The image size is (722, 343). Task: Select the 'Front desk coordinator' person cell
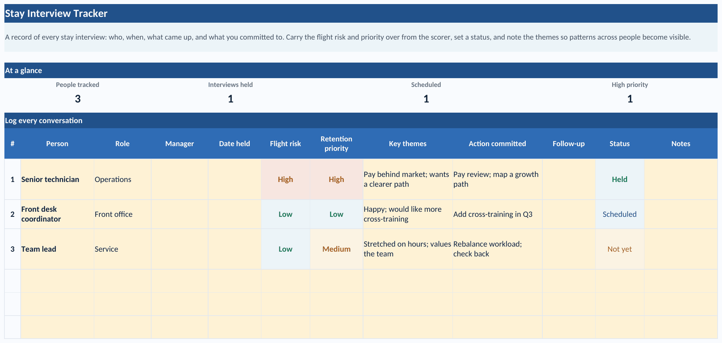pyautogui.click(x=57, y=214)
